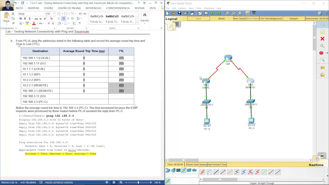Toggle show paragraph marks (¶) in Word
This screenshot has height=185, width=329.
click(x=80, y=23)
